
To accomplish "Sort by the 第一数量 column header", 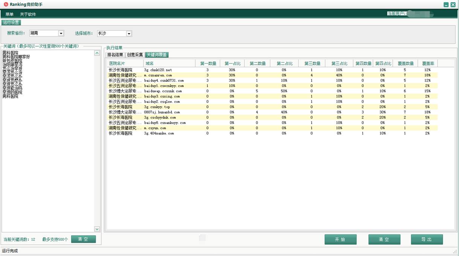I will point(207,63).
